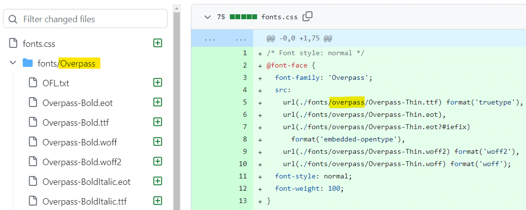This screenshot has width=526, height=210.
Task: Click the font-style: normal line
Action: coord(313,176)
